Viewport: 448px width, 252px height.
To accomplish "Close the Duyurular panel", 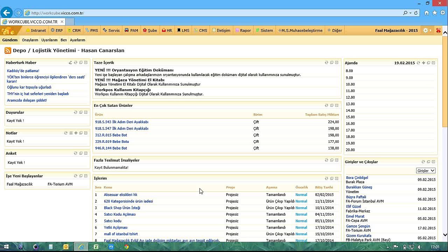I will point(86,112).
